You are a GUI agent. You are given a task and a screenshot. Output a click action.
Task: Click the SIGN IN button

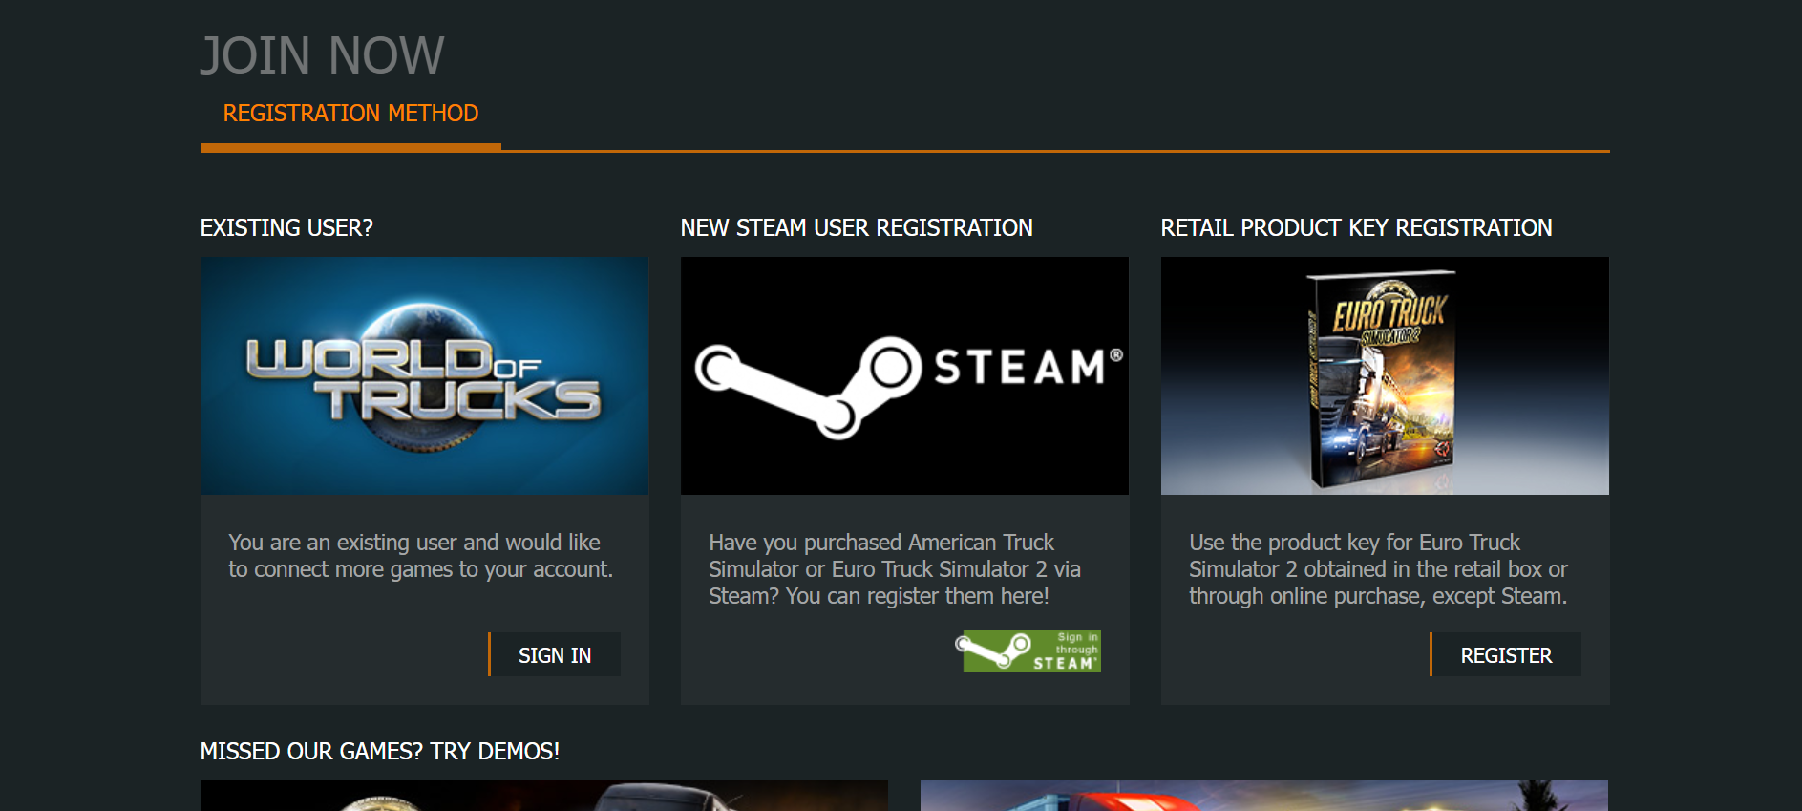coord(555,655)
